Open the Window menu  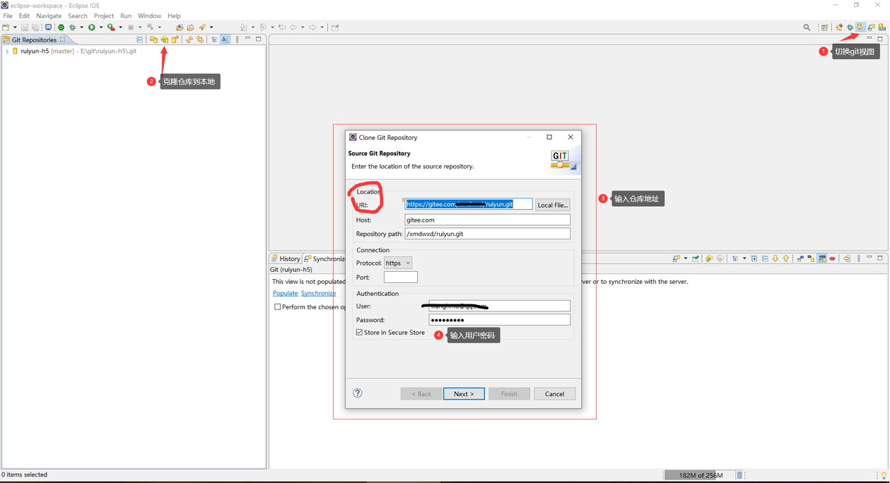tap(149, 16)
